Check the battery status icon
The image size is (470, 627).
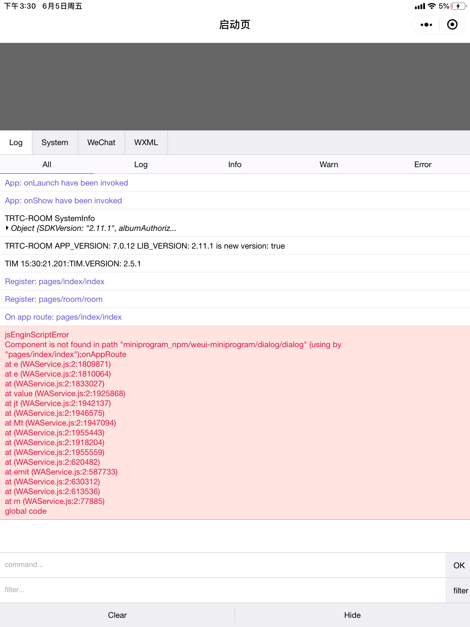coord(458,6)
